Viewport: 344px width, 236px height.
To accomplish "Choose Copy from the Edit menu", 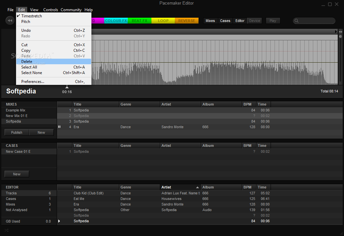I will click(54, 50).
